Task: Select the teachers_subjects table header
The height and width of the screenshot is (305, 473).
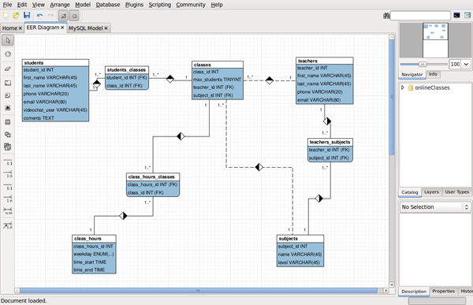Action: coord(330,142)
